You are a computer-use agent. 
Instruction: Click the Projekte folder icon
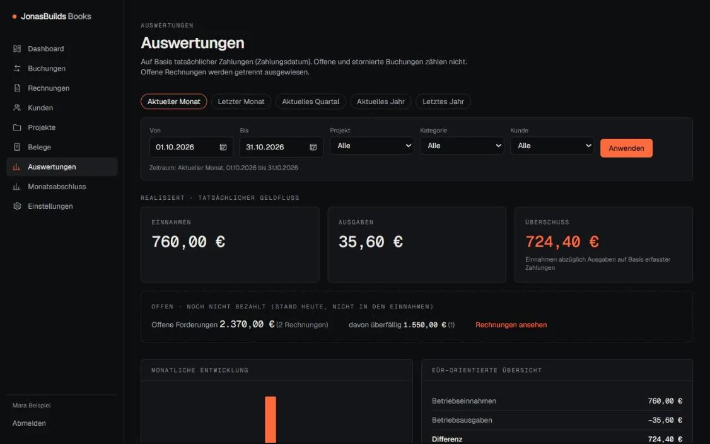(x=17, y=127)
